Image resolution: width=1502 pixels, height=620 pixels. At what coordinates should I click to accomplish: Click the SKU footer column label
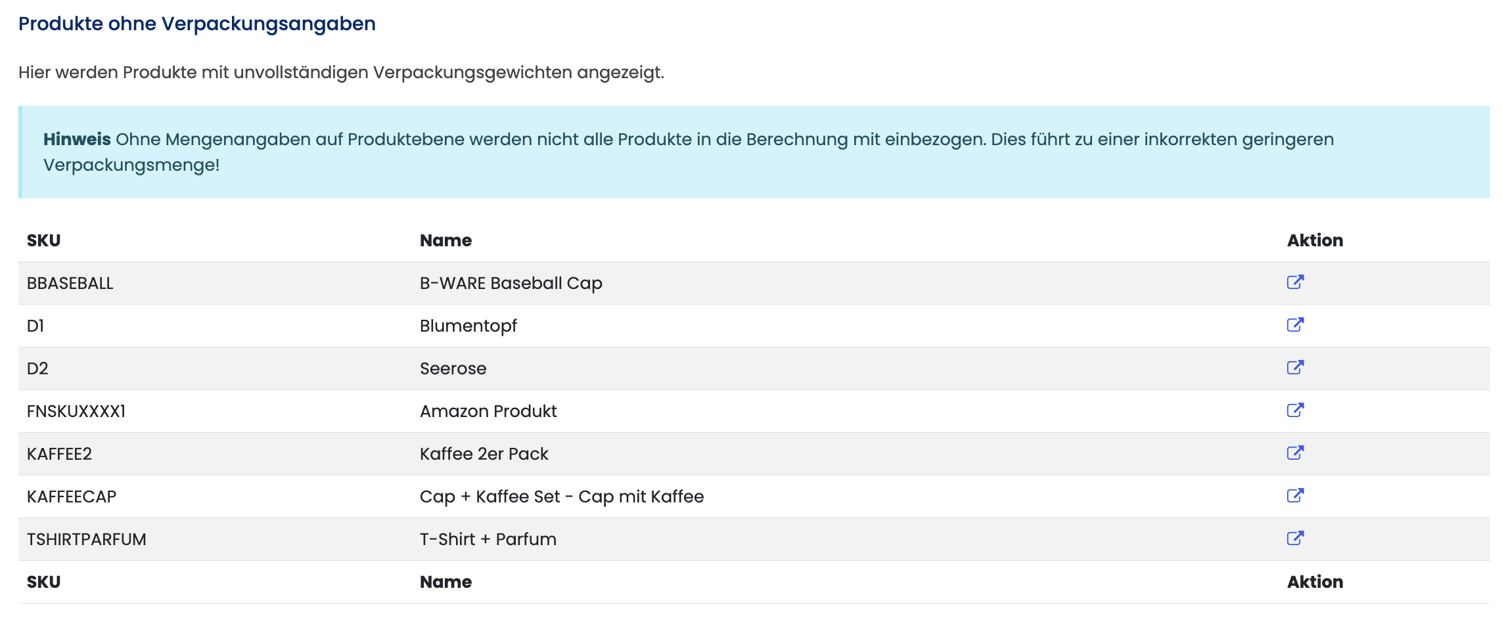click(43, 582)
